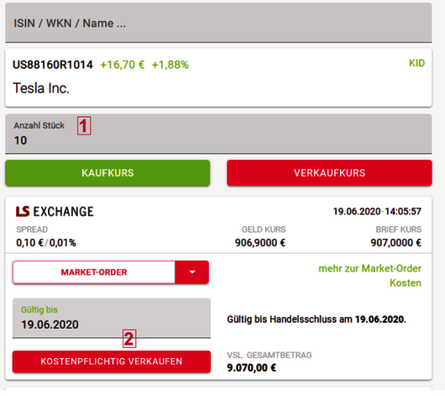Click the red annotation marker 1

click(84, 125)
